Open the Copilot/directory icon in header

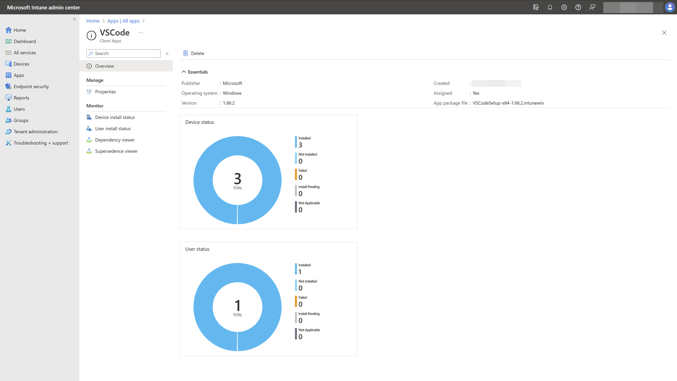point(536,7)
